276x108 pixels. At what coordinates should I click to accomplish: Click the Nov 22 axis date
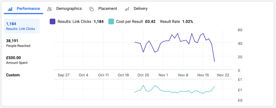click(x=223, y=75)
